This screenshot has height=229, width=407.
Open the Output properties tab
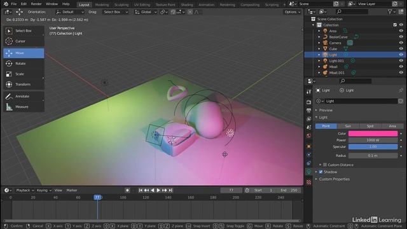click(x=308, y=111)
